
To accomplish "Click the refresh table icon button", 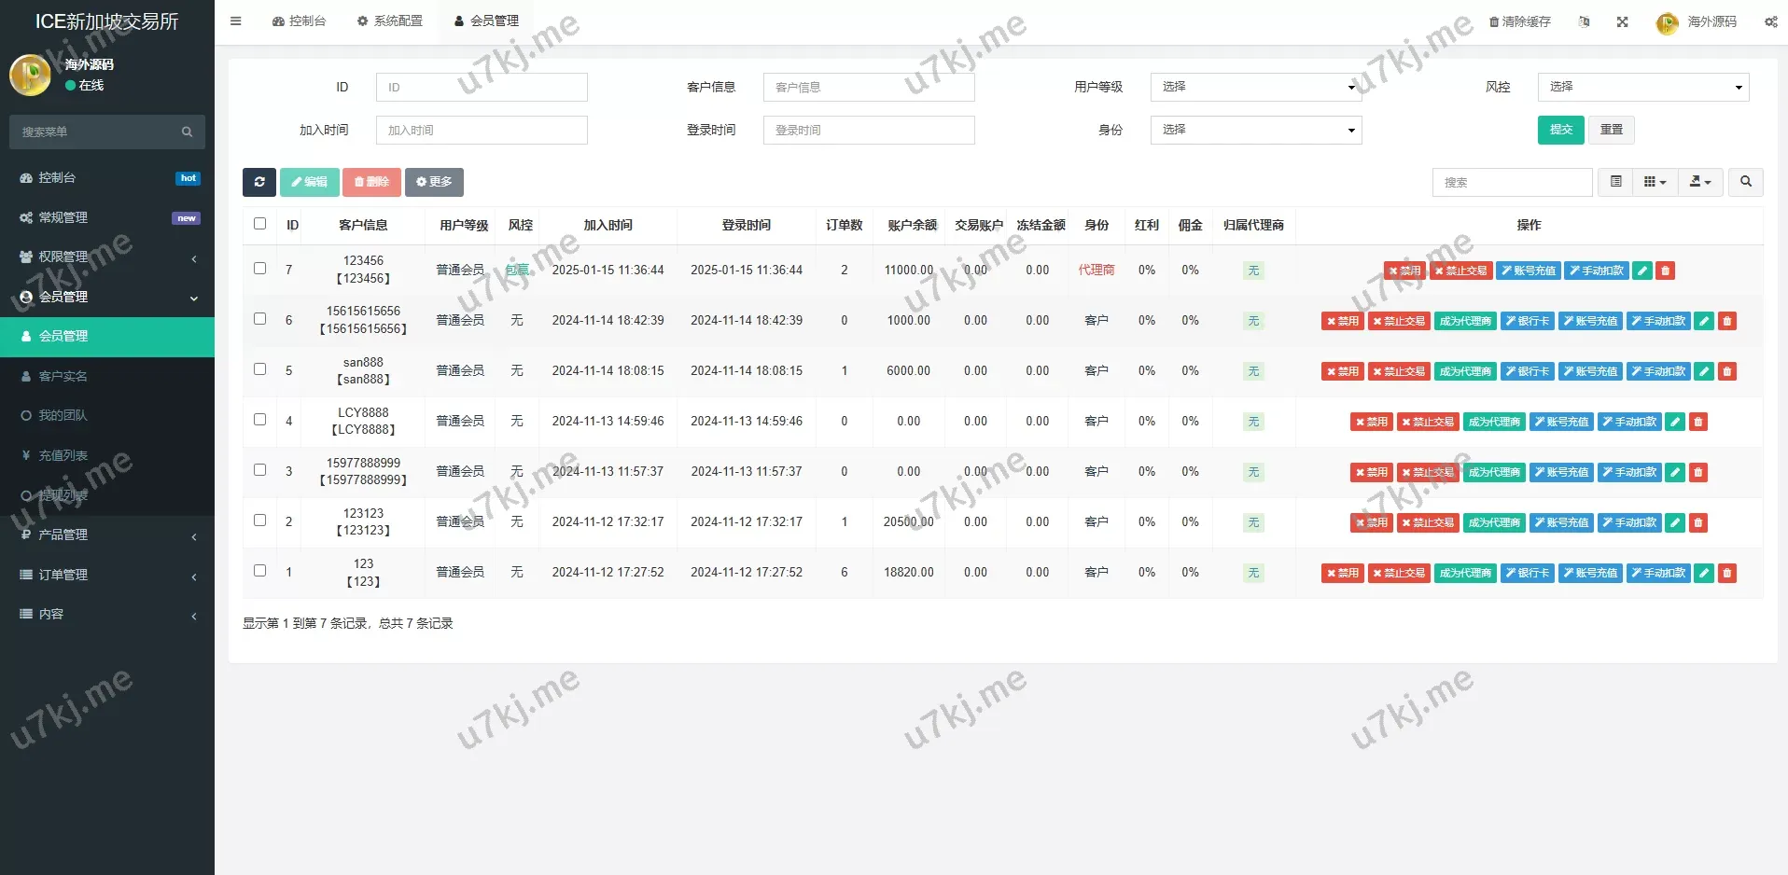I will point(259,182).
